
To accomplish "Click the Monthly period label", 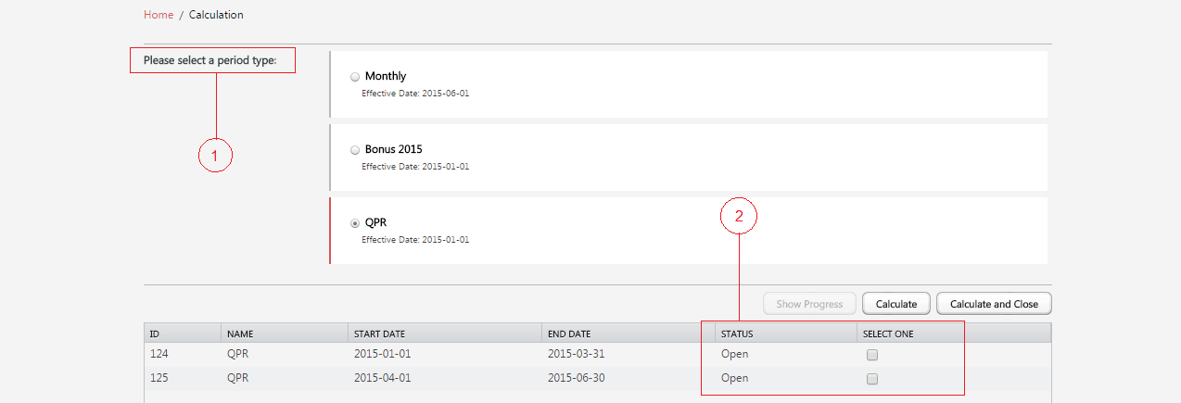I will coord(386,76).
